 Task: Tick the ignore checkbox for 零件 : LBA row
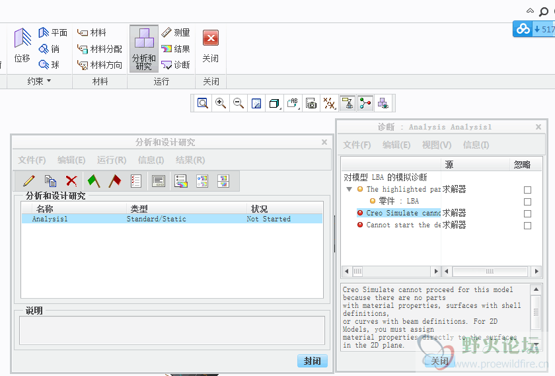(527, 202)
